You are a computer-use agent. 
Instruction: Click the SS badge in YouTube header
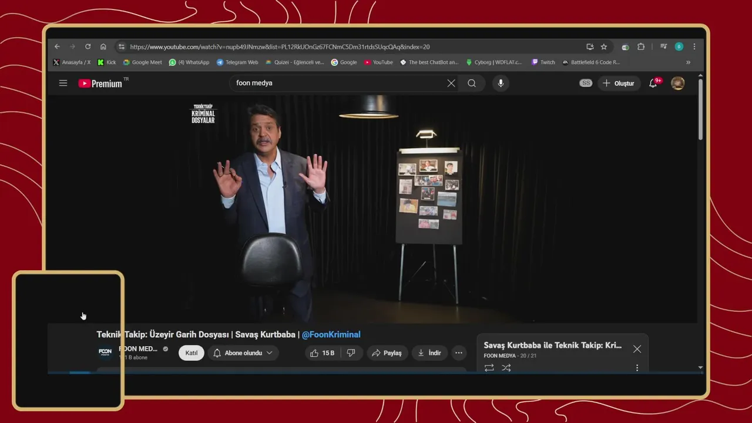pyautogui.click(x=586, y=83)
